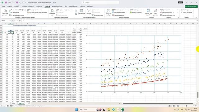This screenshot has height=112, width=199.
Task: Expand the formula bar
Action: tap(197, 21)
